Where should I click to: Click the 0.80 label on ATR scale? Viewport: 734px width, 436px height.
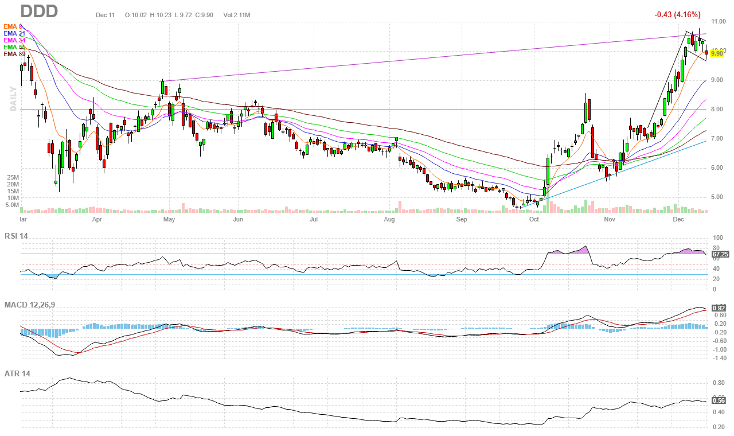pos(719,382)
